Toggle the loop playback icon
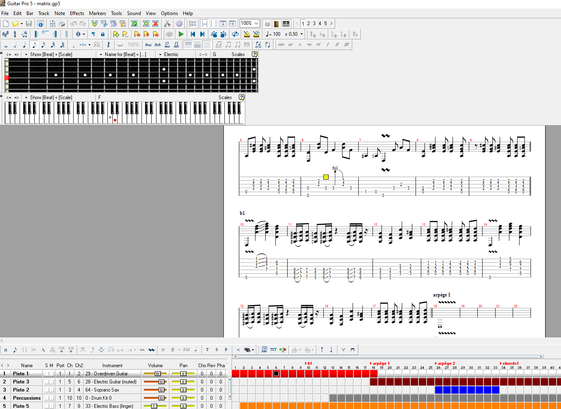 tap(235, 34)
